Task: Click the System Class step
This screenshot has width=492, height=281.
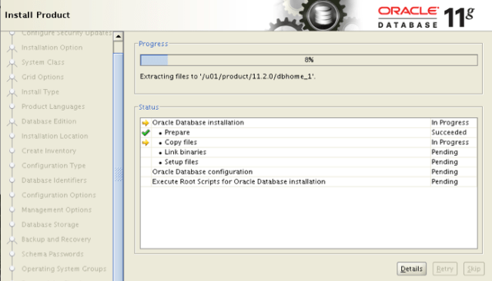Action: click(x=43, y=62)
